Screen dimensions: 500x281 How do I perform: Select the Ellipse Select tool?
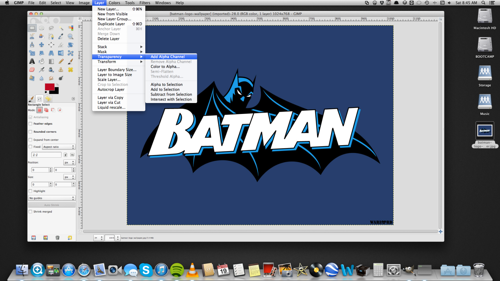pos(42,28)
